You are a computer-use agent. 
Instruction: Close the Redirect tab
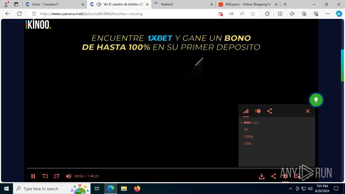[x=212, y=4]
